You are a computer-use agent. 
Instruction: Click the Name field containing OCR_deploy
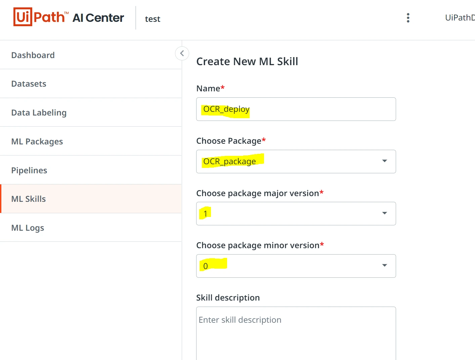(296, 109)
